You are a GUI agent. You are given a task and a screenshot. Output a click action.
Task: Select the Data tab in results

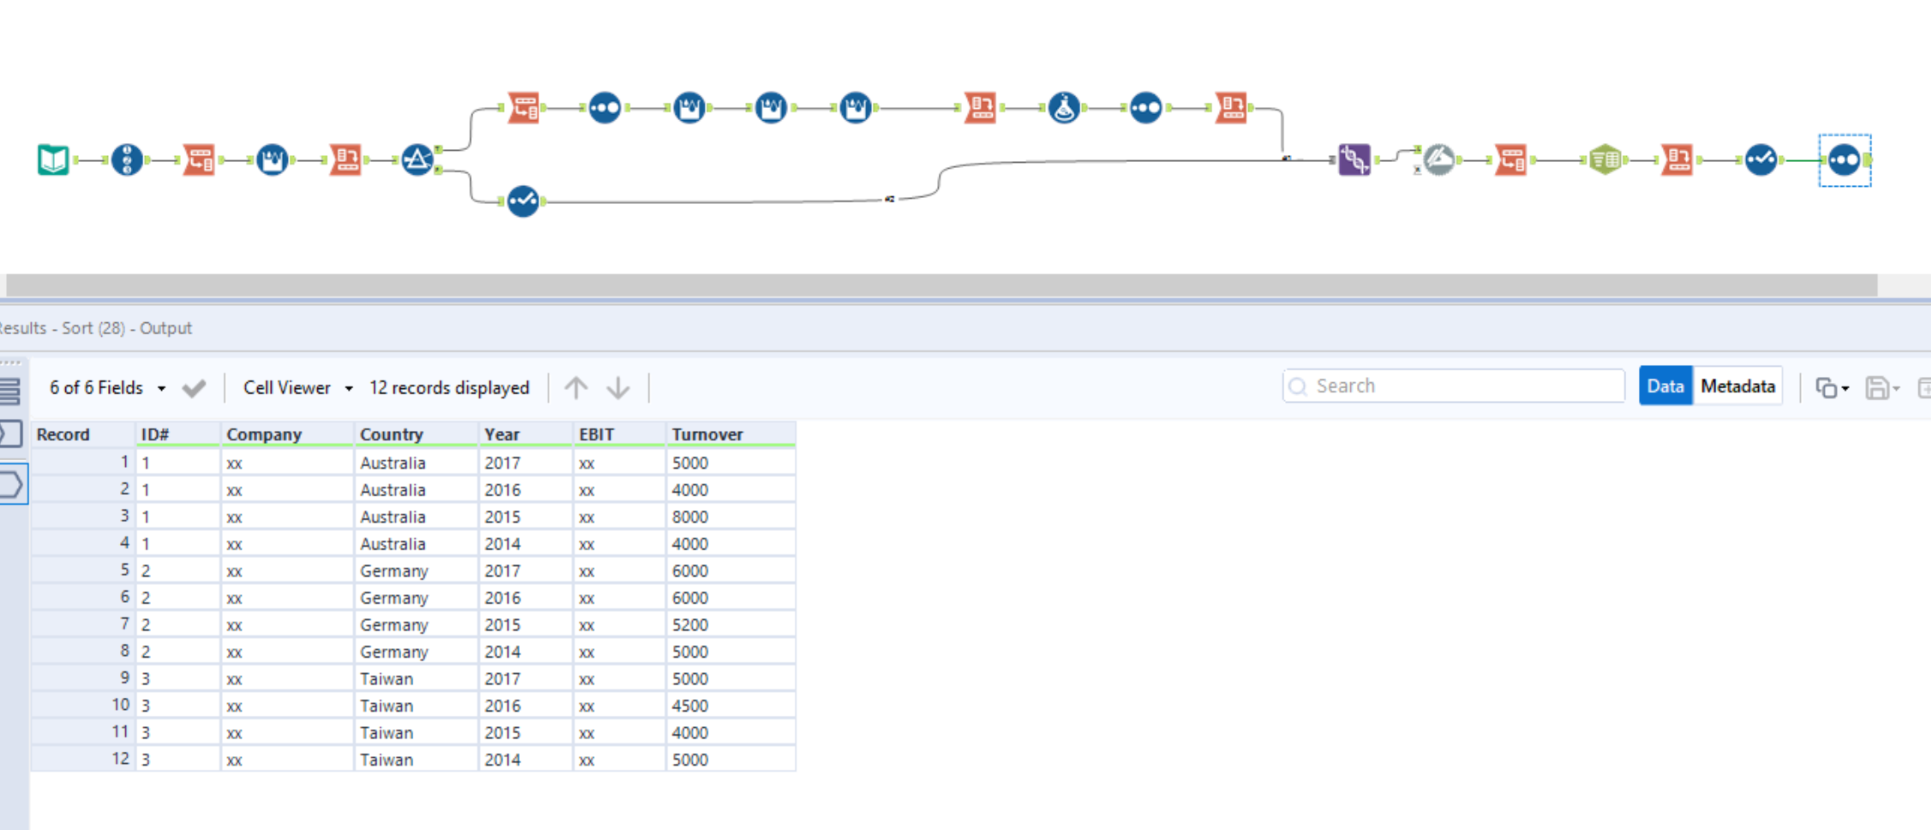tap(1665, 385)
